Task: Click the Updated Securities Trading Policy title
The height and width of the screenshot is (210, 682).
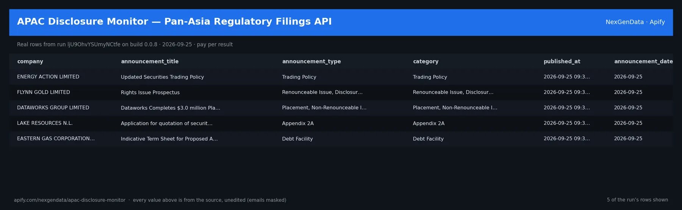Action: point(162,77)
